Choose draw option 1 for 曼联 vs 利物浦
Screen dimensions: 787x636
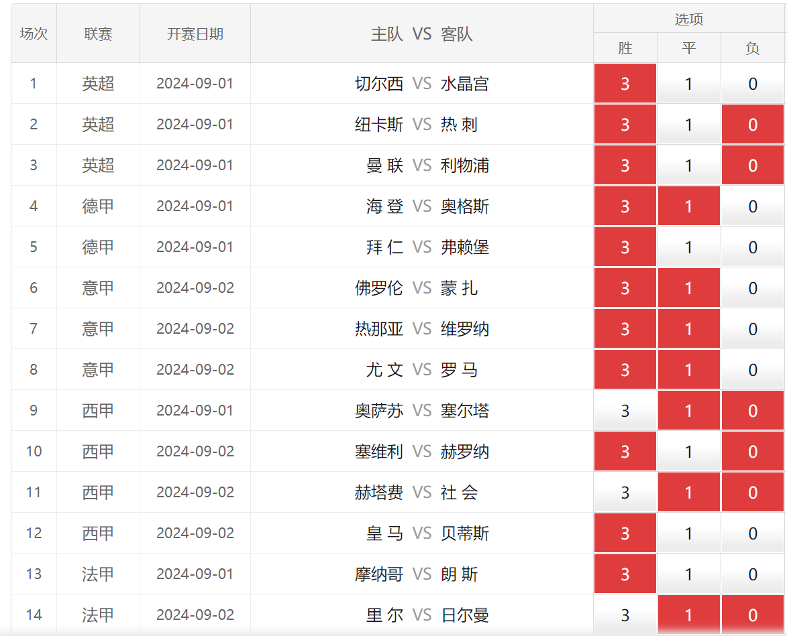[688, 166]
